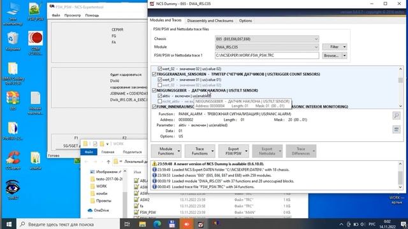
Task: Launch Microsoft Edge from the taskbar
Action: (x=157, y=224)
